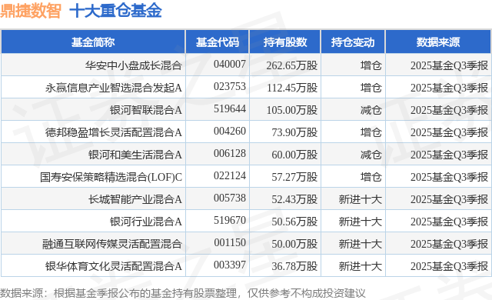Click 2025基金Q3季报 in the 银河行业混合A row

(x=449, y=222)
